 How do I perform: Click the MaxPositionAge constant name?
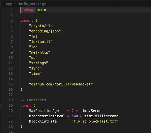tap(44, 111)
